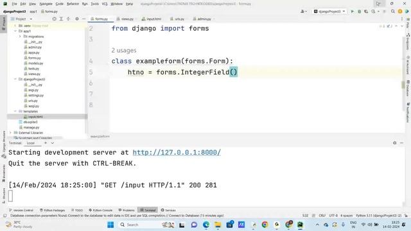Open the TODO tool window
The width and height of the screenshot is (411, 231).
(x=77, y=210)
